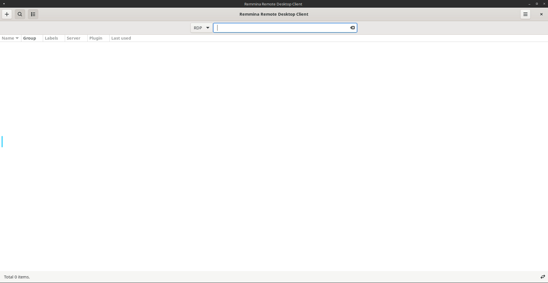
Task: Sort by the Last used column
Action: pyautogui.click(x=121, y=38)
